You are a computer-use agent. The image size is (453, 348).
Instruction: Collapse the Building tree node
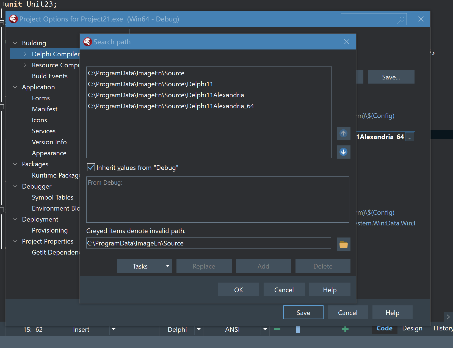(15, 43)
